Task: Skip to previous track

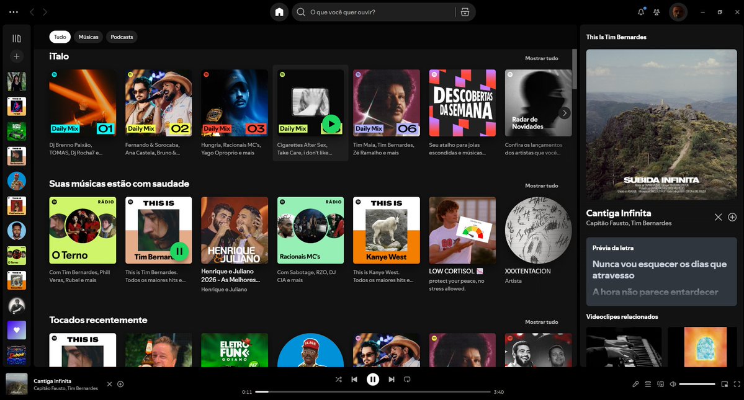Action: 354,380
